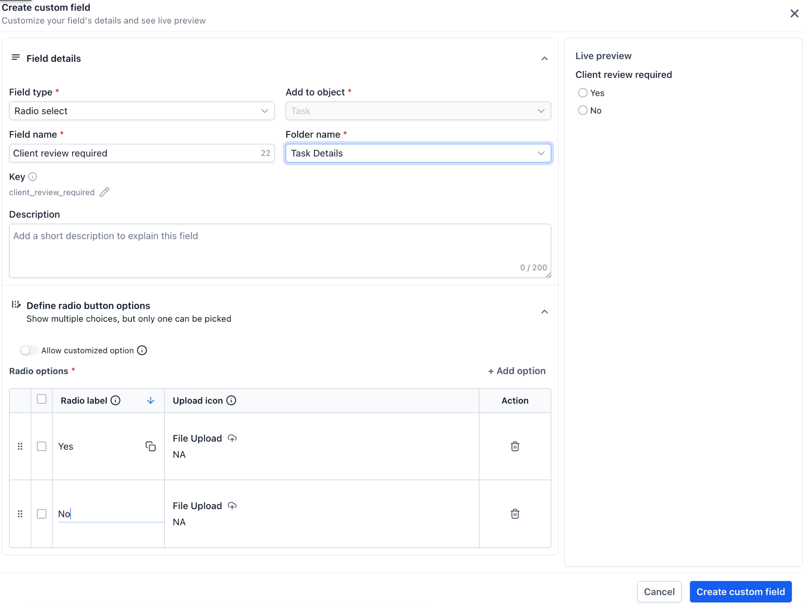This screenshot has height=607, width=804.
Task: Select Yes radio in Live preview
Action: (x=583, y=93)
